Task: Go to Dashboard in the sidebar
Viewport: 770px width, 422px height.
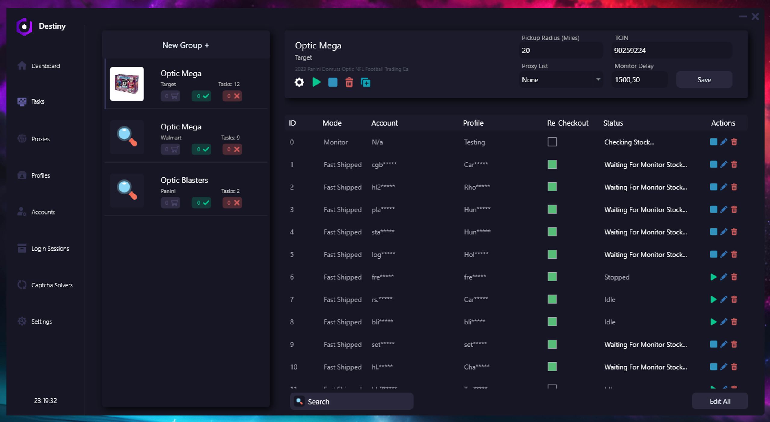Action: pos(39,66)
